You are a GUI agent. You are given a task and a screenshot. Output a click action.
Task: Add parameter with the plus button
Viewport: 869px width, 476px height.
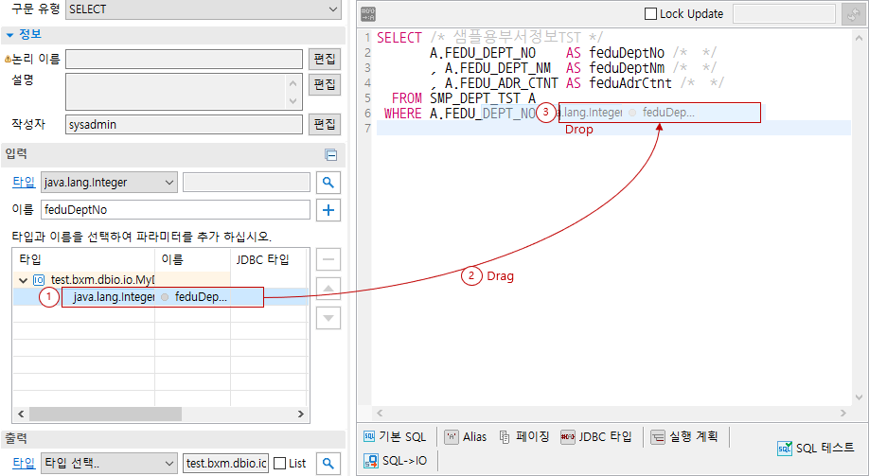pyautogui.click(x=328, y=210)
